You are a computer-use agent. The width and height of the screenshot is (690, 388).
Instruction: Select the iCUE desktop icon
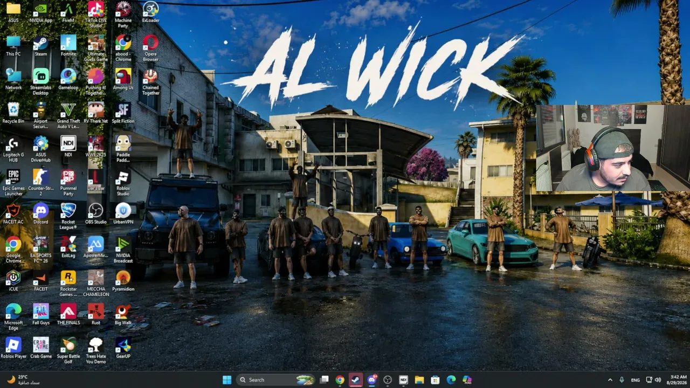coord(13,280)
